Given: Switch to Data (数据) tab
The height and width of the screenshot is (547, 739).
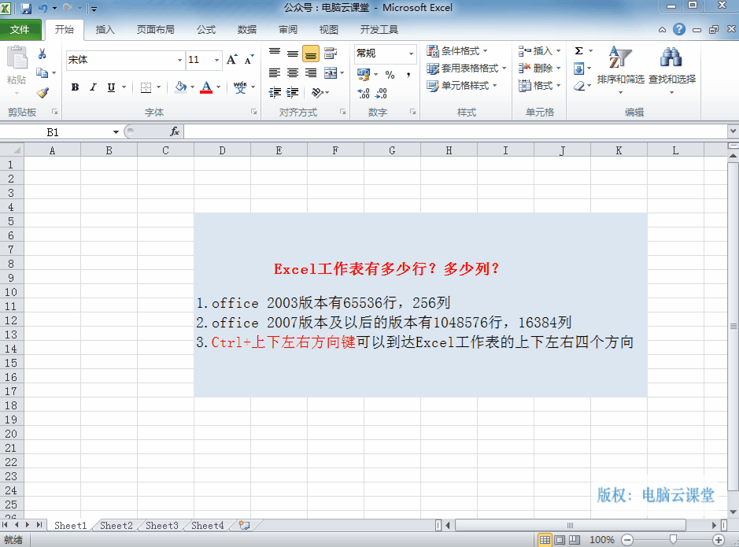Looking at the screenshot, I should click(247, 30).
